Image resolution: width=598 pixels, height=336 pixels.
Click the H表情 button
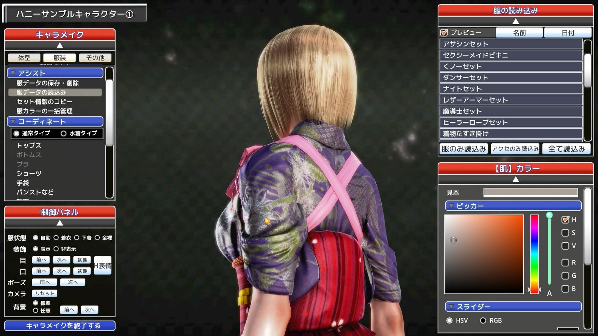coord(103,266)
